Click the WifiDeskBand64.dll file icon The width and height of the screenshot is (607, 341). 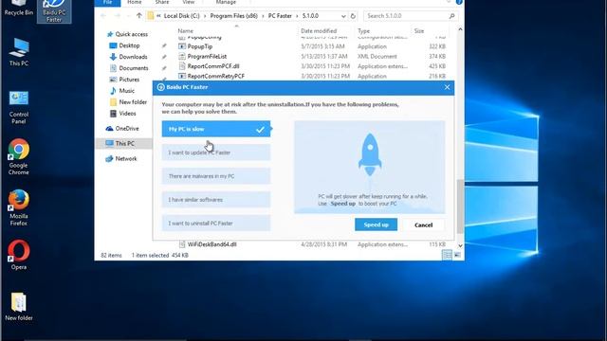point(182,244)
